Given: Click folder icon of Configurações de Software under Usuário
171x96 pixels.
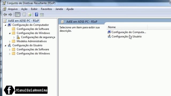Looking at the screenshot, I should pos(14,49).
